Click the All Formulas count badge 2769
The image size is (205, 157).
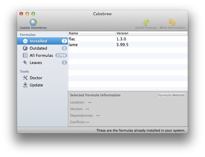coord(61,55)
